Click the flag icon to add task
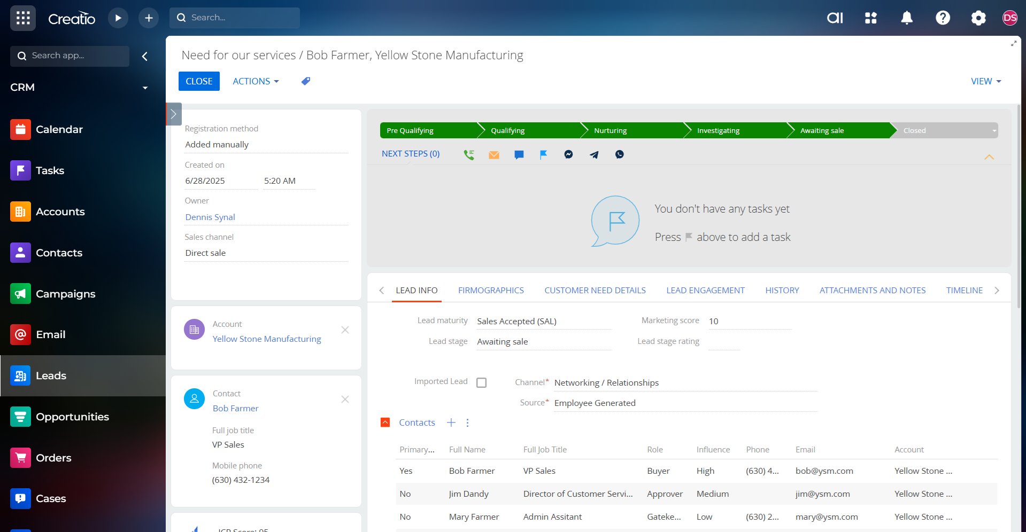Screen dimensions: 1026x532 tap(543, 154)
